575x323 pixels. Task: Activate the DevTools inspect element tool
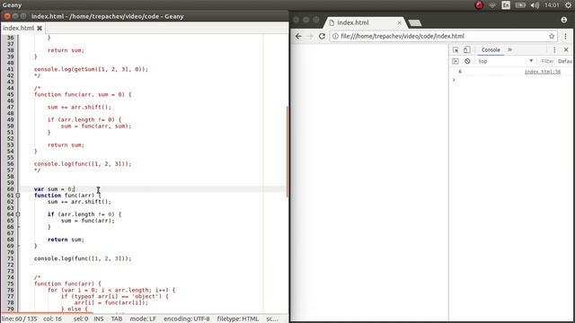456,50
